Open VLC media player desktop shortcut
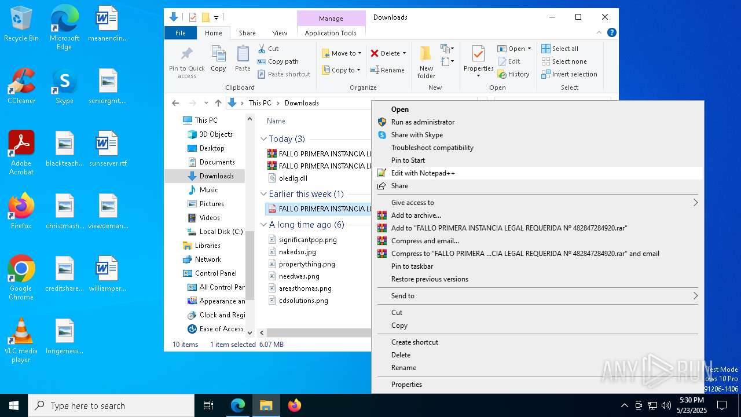Image resolution: width=741 pixels, height=417 pixels. [x=21, y=341]
